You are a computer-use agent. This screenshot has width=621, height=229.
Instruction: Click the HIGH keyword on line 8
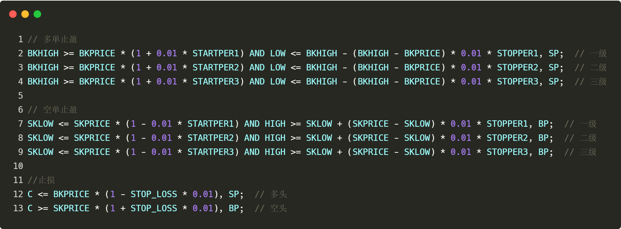[275, 138]
